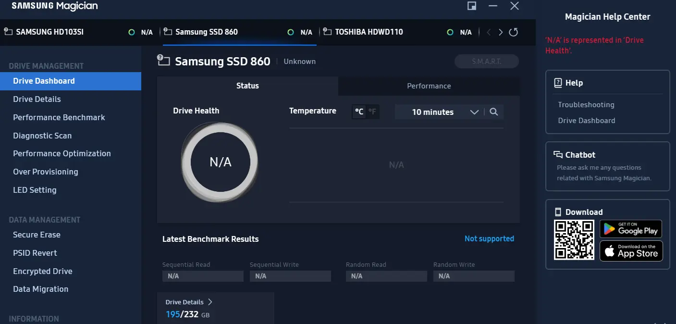
Task: Click SAMSUNG HD103SI health status circle
Action: pyautogui.click(x=131, y=32)
